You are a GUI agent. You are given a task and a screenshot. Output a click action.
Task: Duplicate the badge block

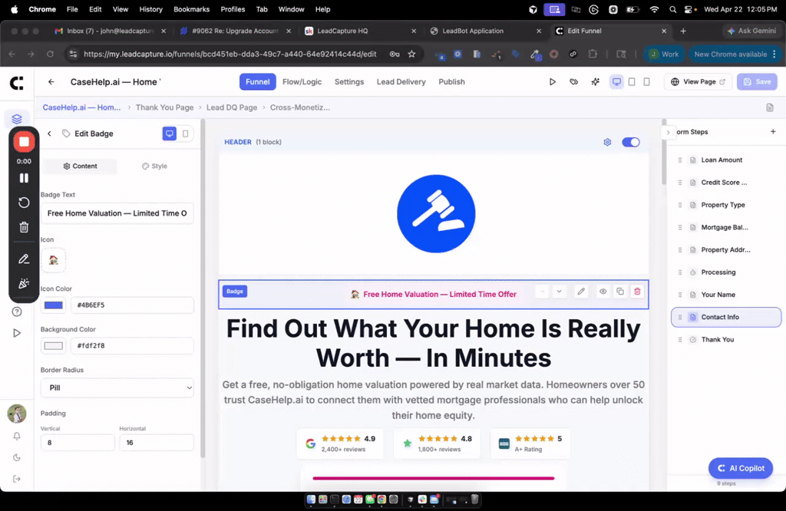point(620,291)
